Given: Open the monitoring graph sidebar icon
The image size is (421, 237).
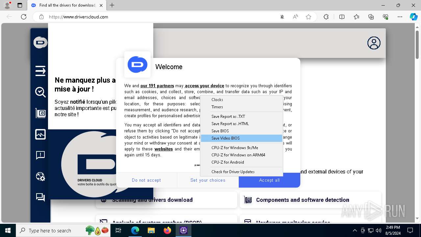Looking at the screenshot, I should 40,134.
